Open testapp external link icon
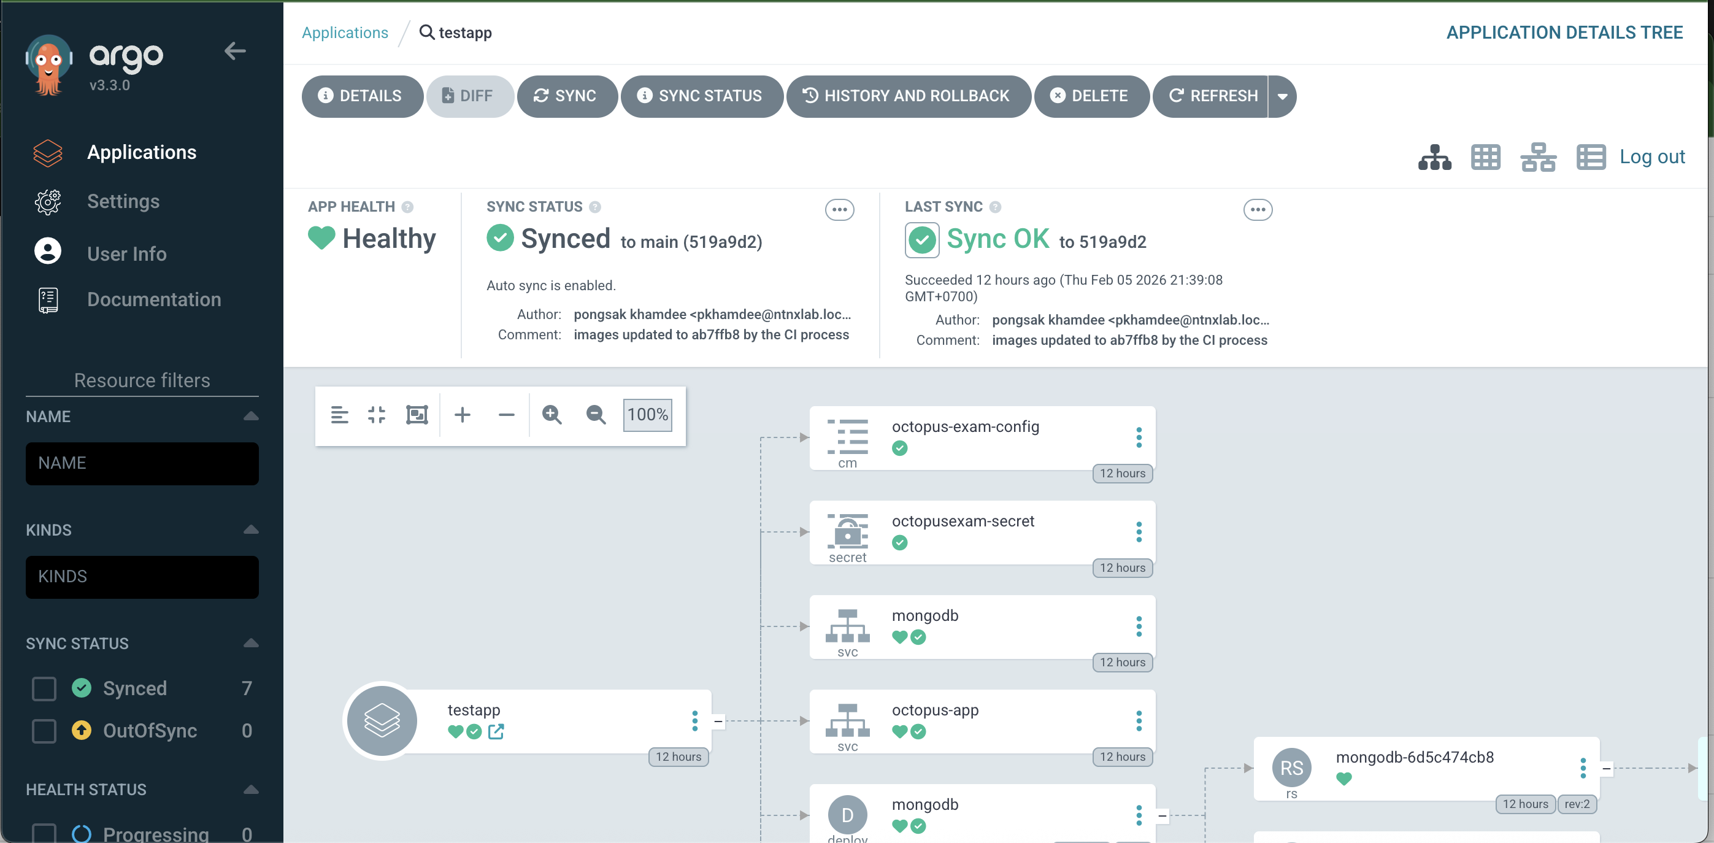This screenshot has width=1714, height=843. pos(496,731)
